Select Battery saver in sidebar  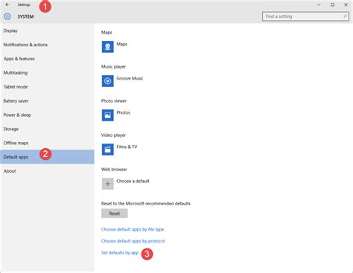tap(47, 101)
